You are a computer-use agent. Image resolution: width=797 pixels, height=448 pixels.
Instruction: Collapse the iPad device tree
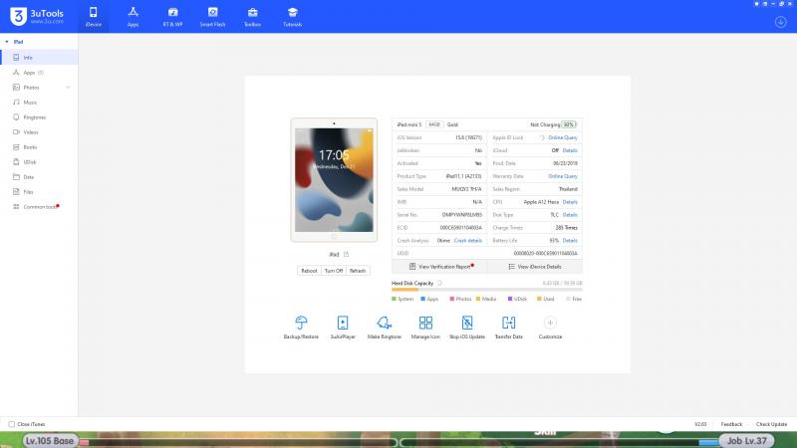[6, 42]
